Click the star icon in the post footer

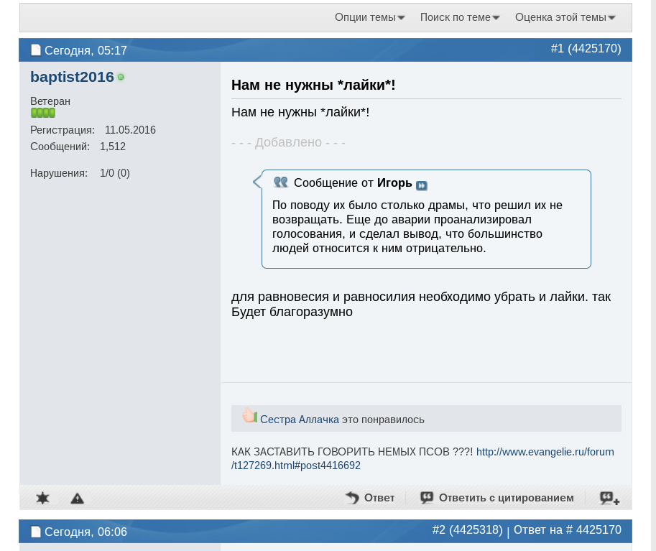(42, 498)
